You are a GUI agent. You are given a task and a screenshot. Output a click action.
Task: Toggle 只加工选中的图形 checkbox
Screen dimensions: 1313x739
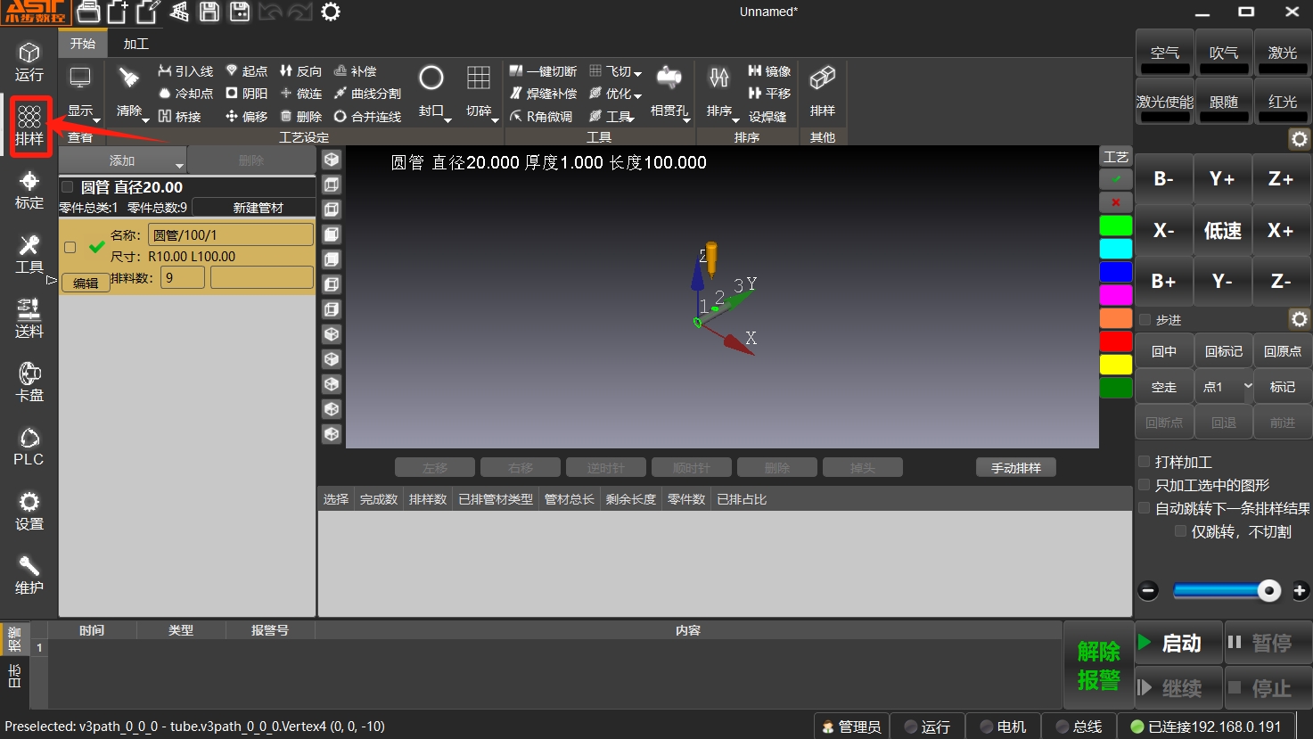click(1145, 485)
